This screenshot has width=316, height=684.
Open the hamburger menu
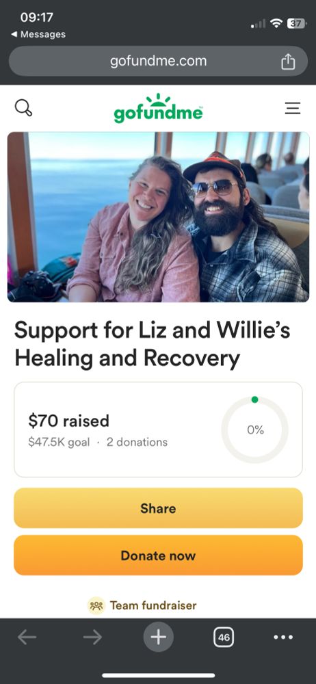[x=293, y=108]
